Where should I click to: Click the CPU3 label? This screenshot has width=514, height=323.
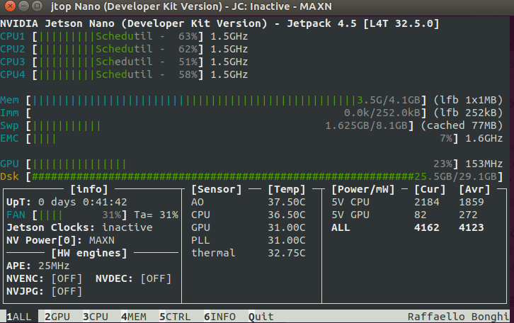(x=13, y=62)
